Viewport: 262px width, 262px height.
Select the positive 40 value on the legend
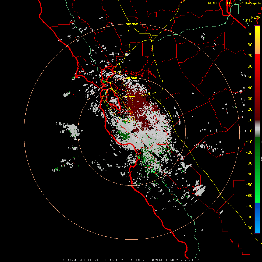250,88
